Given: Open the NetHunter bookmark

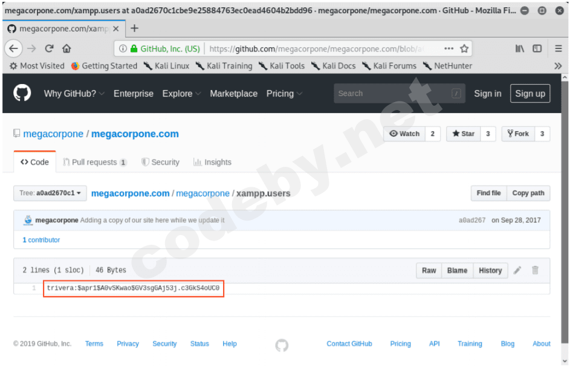Looking at the screenshot, I should [447, 66].
